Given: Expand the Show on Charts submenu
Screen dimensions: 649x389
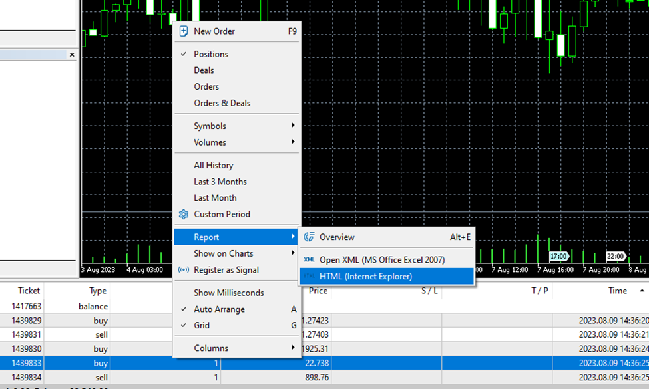Looking at the screenshot, I should 237,253.
